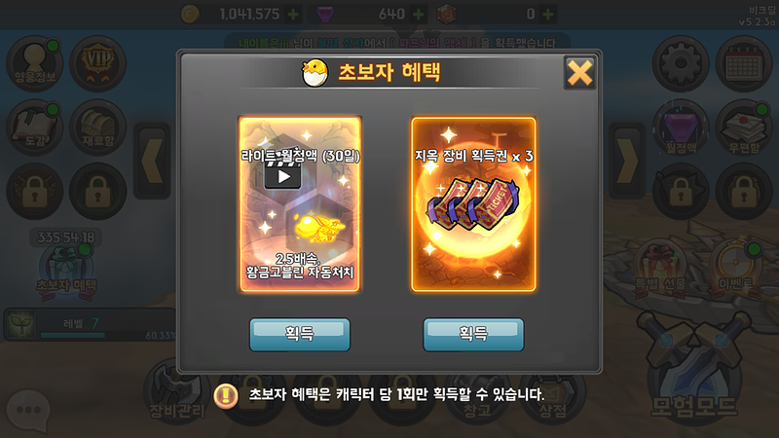The width and height of the screenshot is (779, 438).
Task: Claim 지옥 장비 획득권 with right 획득 button
Action: [473, 334]
